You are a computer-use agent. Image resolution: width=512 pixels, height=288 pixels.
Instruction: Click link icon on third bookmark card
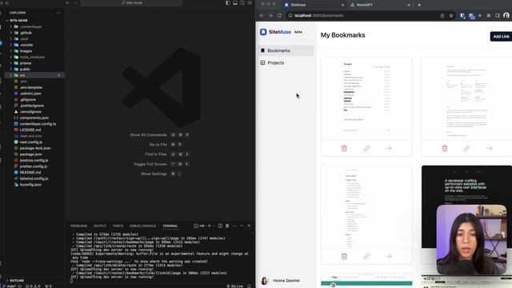[x=366, y=256]
